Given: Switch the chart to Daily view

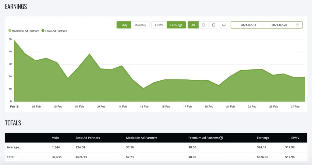Looking at the screenshot, I should point(124,25).
